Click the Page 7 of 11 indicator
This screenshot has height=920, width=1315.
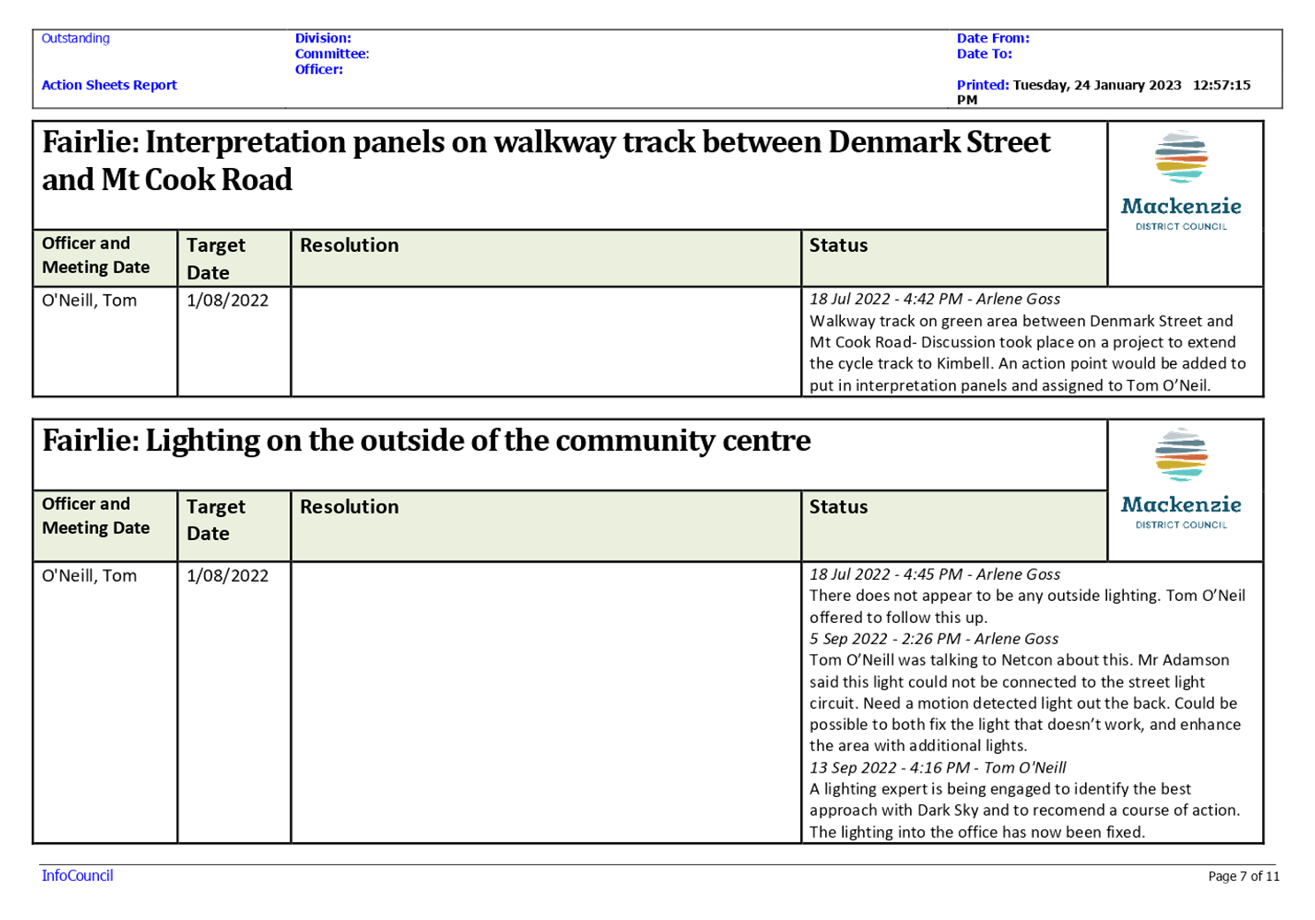pyautogui.click(x=1242, y=876)
